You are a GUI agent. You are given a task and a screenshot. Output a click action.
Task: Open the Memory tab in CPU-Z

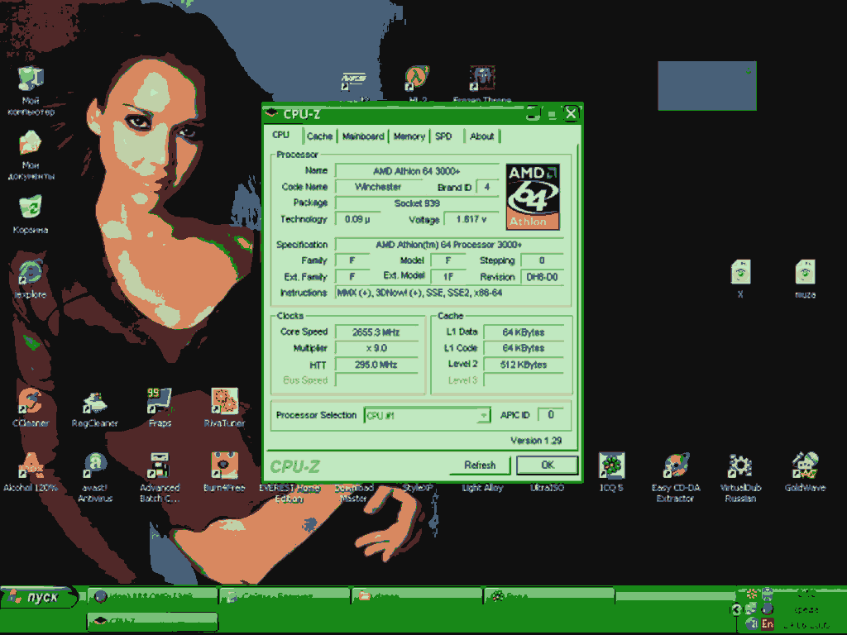click(409, 136)
